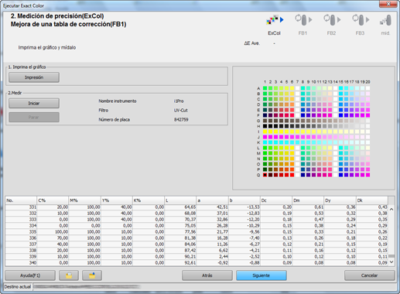400x294 pixels.
Task: Select the black patch Q1 in chart
Action: (265, 175)
